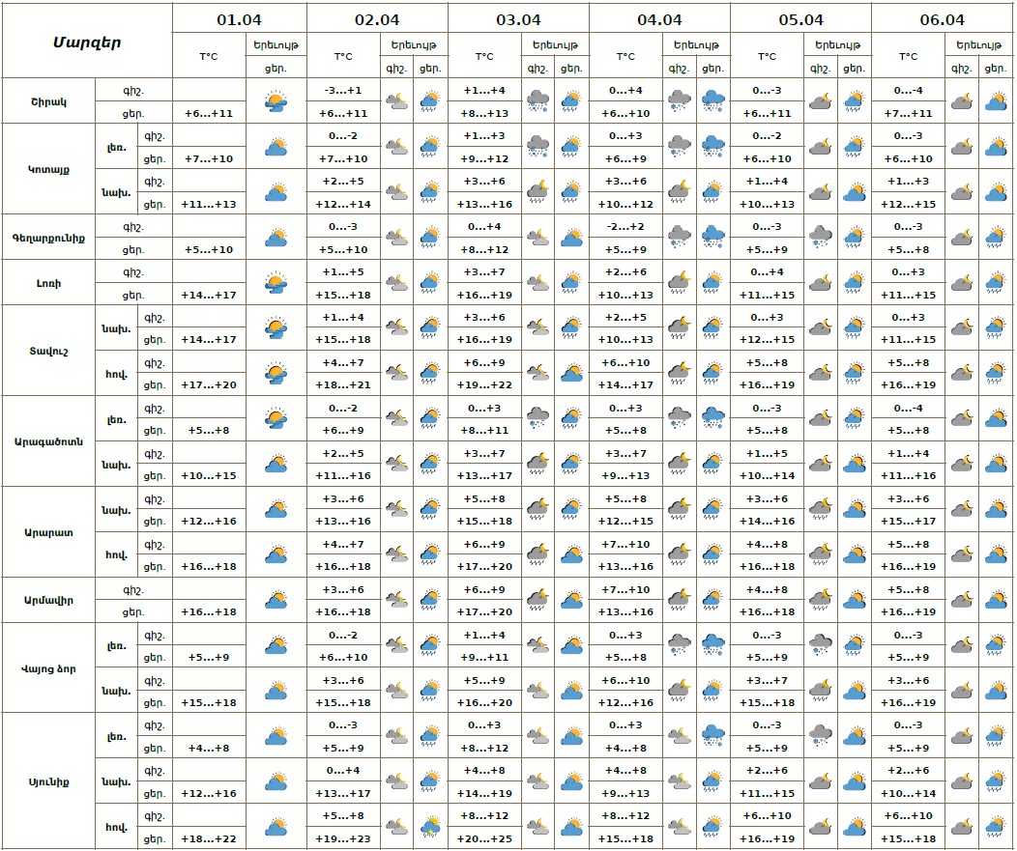Click the 06.04 date column header

943,18
